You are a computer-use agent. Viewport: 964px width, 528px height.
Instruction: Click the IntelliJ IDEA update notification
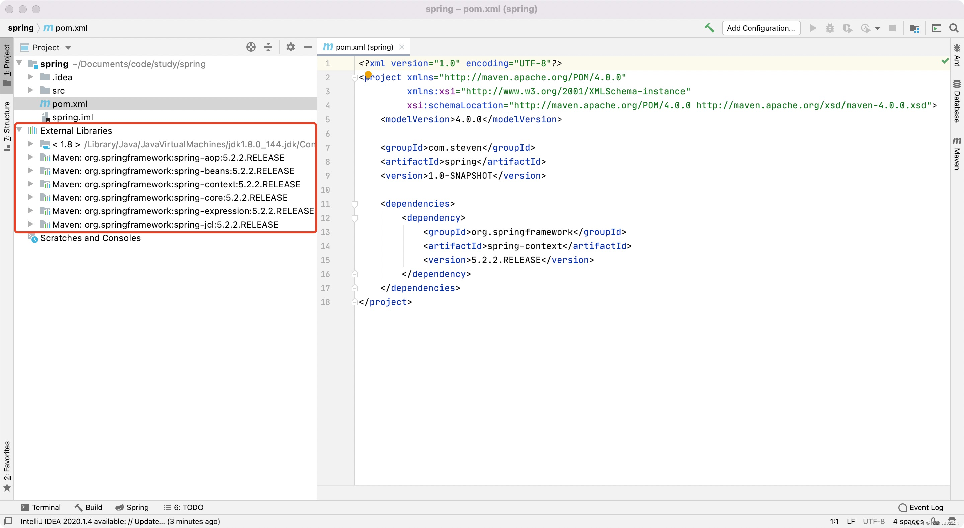point(120,521)
